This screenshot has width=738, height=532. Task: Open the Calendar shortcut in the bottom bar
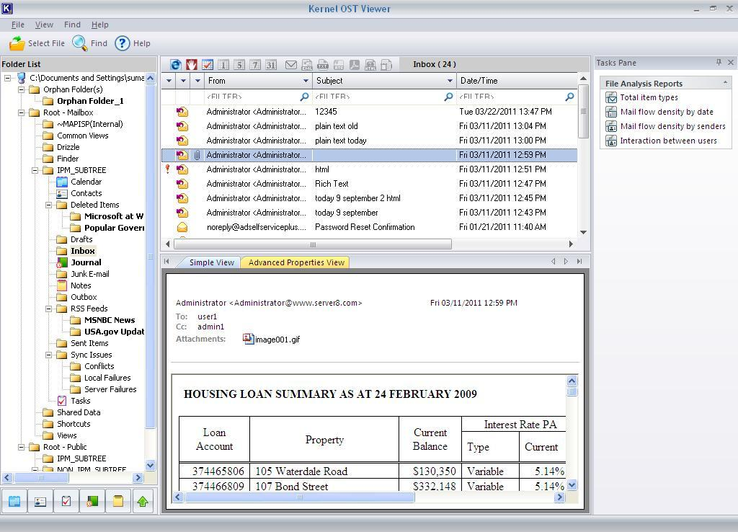point(14,501)
